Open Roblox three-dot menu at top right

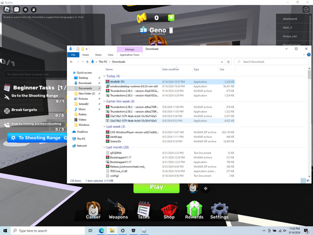pyautogui.click(x=306, y=9)
